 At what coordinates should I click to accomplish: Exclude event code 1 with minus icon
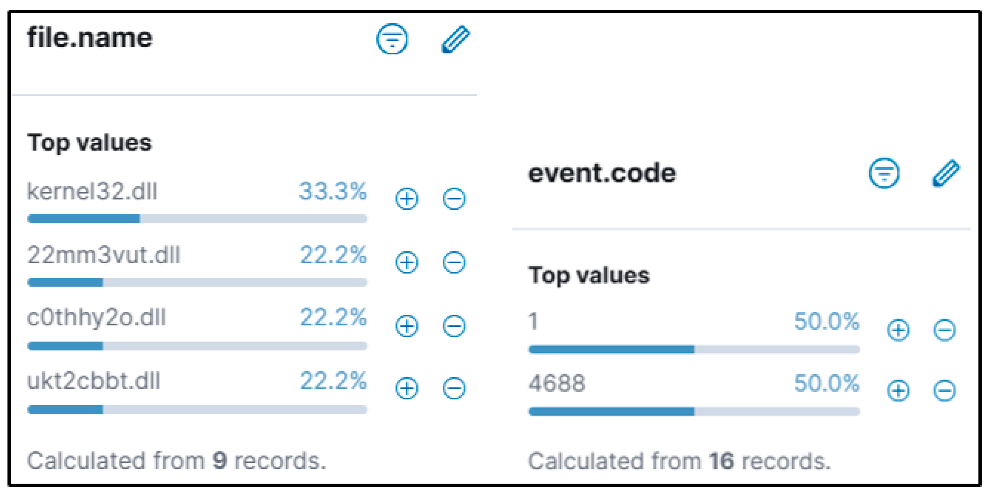[944, 330]
